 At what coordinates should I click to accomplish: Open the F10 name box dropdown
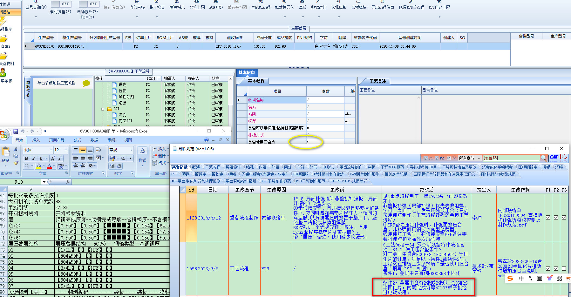(x=44, y=182)
